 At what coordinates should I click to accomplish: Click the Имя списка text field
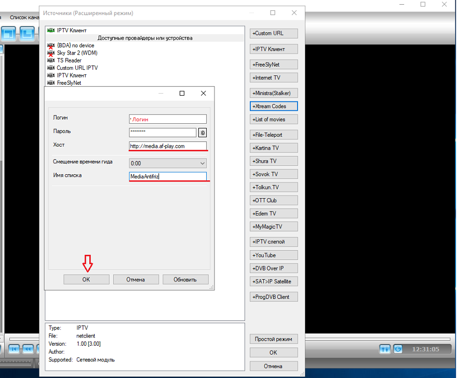(x=167, y=177)
